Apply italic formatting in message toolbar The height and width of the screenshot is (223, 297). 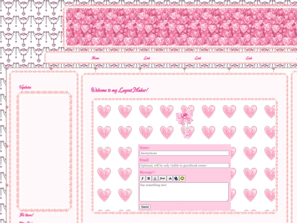[x=142, y=178]
